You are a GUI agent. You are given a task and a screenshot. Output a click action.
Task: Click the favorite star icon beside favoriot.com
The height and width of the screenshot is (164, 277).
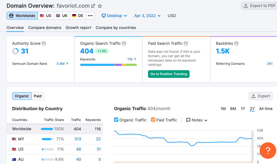click(x=100, y=6)
